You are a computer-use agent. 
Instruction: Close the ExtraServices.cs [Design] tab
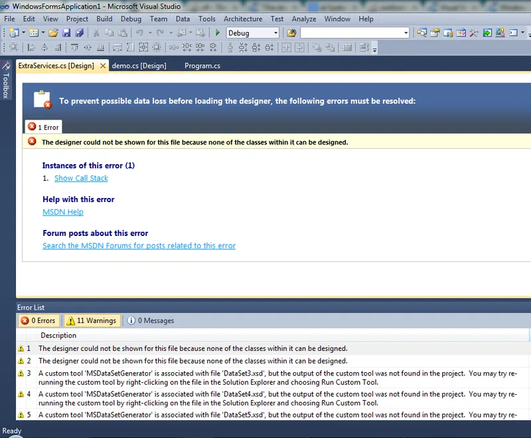[x=103, y=66]
